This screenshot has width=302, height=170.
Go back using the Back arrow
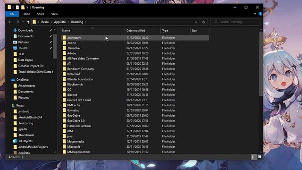pyautogui.click(x=10, y=22)
